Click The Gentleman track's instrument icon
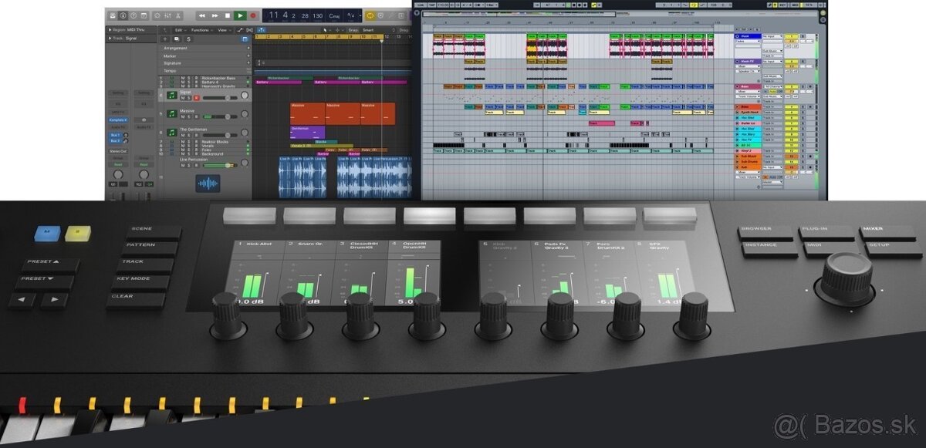This screenshot has width=926, height=448. click(172, 132)
